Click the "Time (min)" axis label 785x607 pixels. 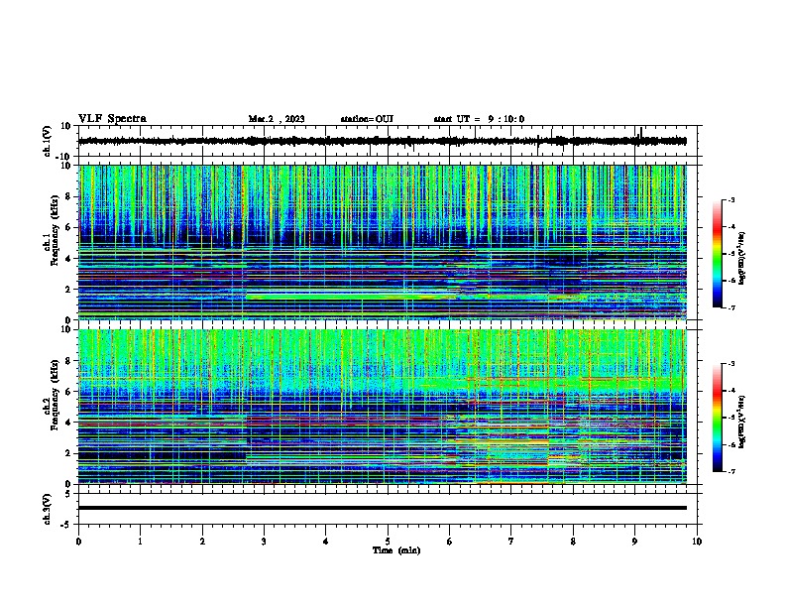(396, 550)
